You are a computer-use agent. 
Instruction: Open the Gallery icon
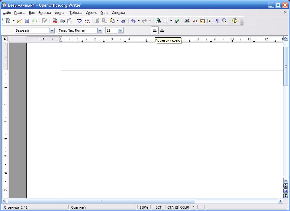[202, 21]
